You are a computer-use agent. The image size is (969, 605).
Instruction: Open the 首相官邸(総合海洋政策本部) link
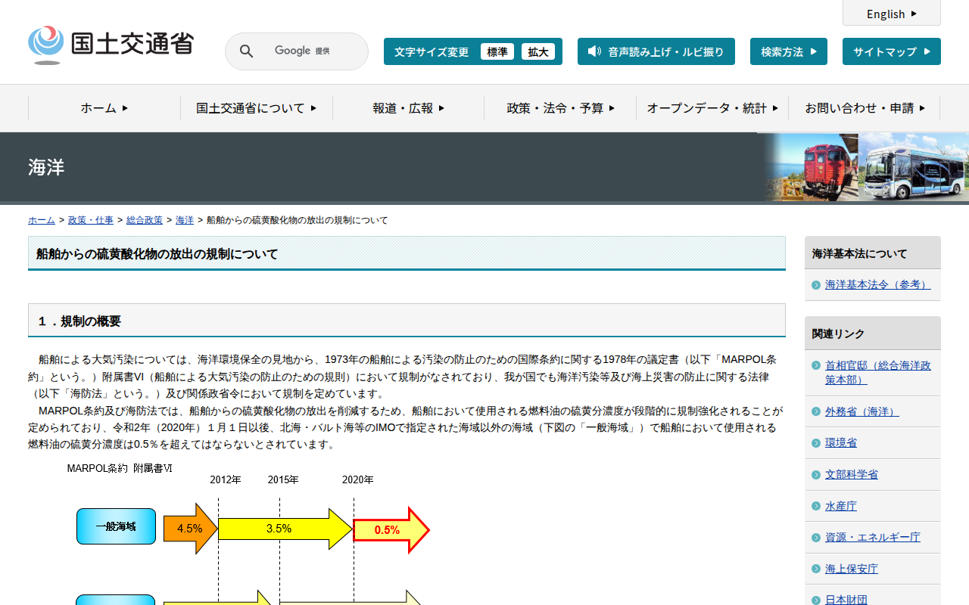tap(878, 372)
